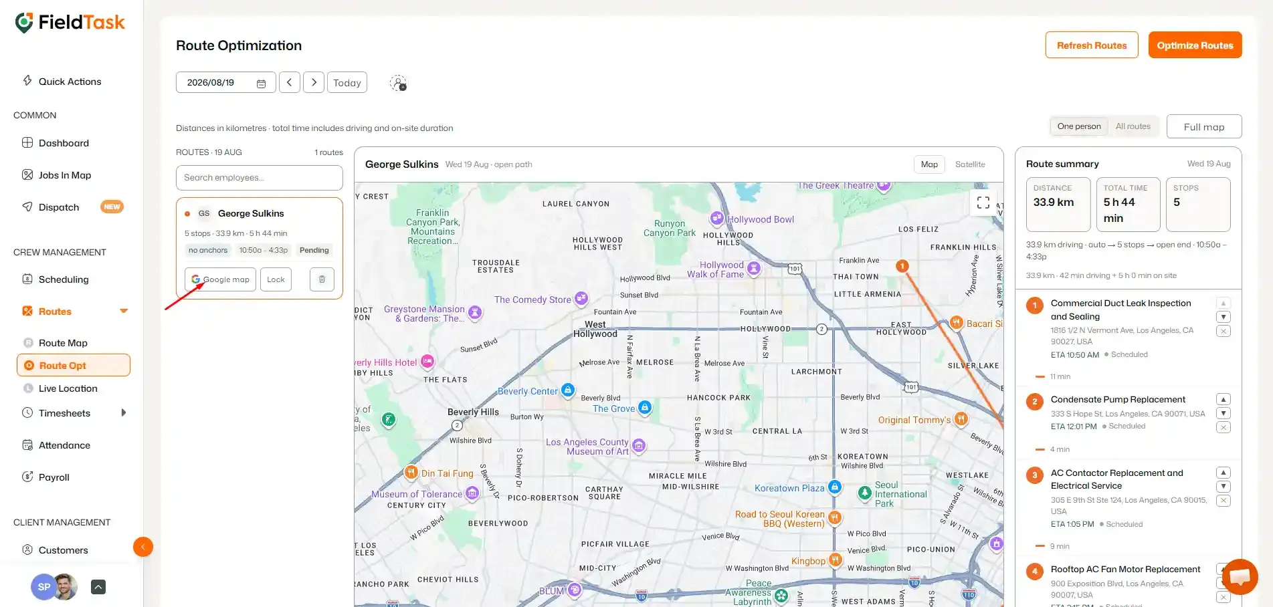This screenshot has height=607, width=1273.
Task: Click Original Tommy's restaurant marker
Action: (961, 418)
